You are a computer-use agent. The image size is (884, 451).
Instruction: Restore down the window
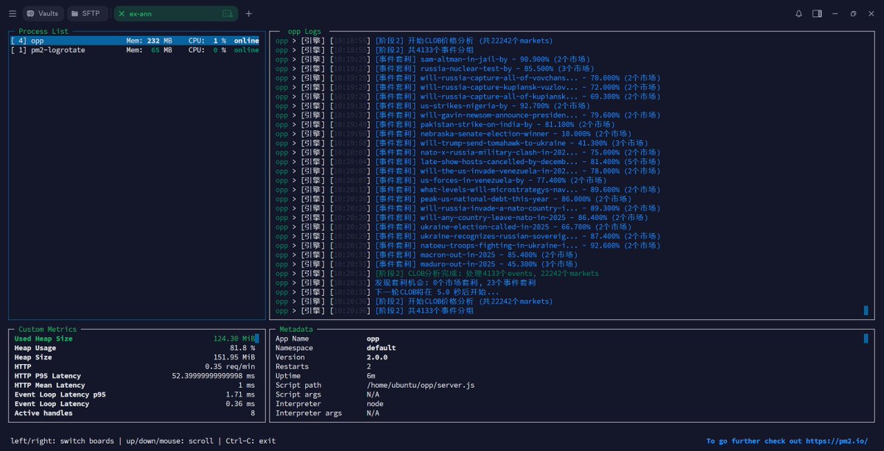tap(853, 13)
